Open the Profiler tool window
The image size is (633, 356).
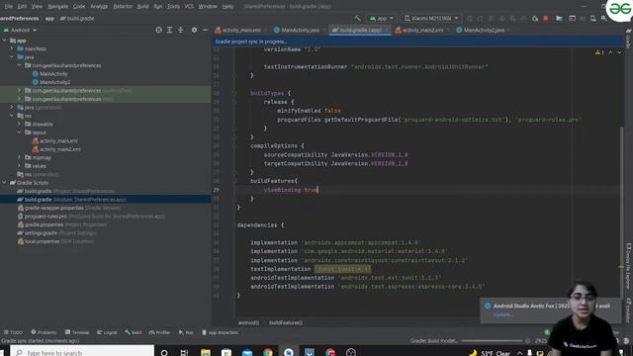(159, 332)
